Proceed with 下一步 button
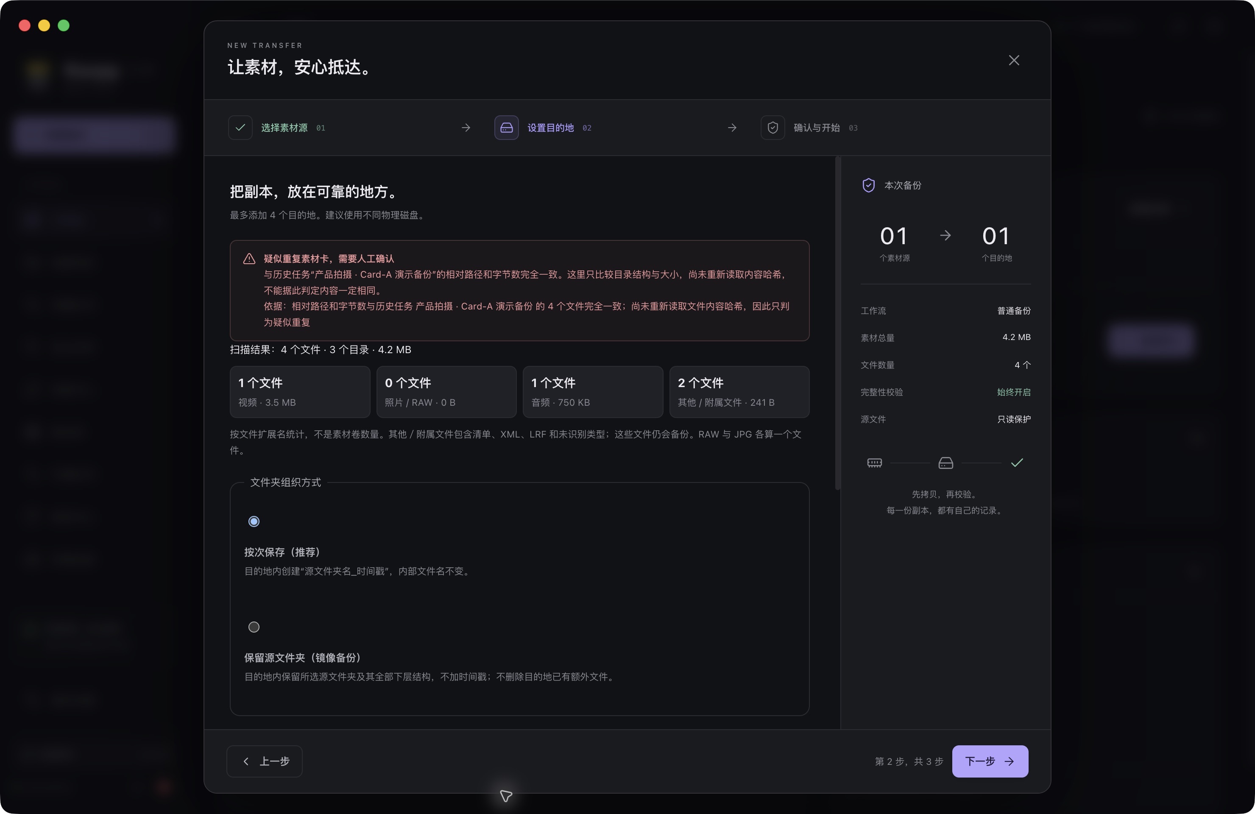This screenshot has width=1255, height=814. [990, 761]
